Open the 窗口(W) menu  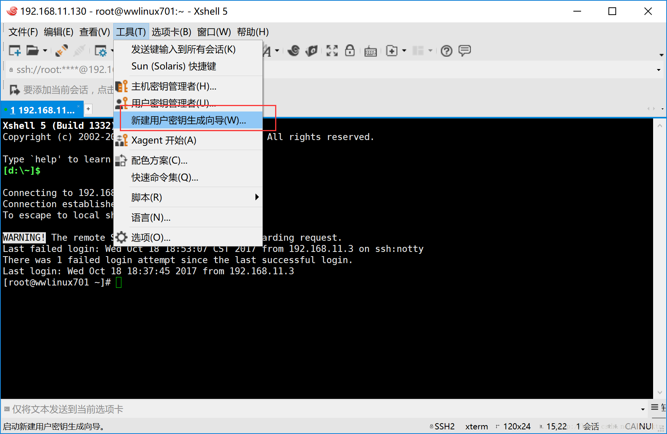click(214, 32)
